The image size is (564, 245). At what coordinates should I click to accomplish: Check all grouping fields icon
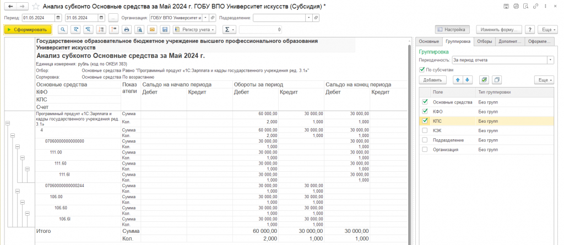pyautogui.click(x=484, y=79)
